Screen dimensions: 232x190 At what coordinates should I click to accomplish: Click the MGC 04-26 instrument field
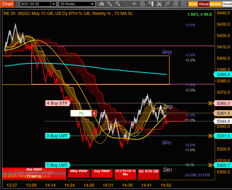point(35,4)
